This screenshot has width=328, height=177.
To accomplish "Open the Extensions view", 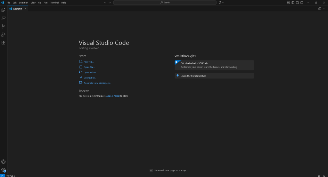I will [4, 43].
